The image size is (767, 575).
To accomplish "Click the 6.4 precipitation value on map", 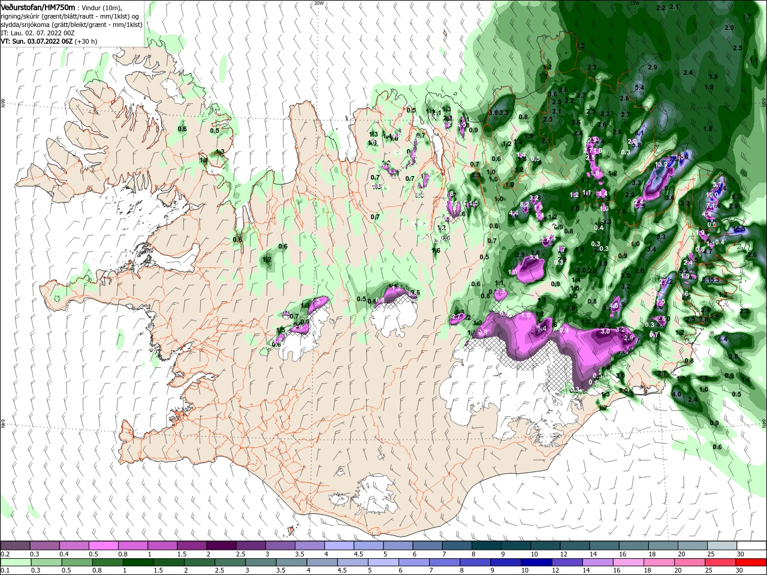I will tap(723, 340).
